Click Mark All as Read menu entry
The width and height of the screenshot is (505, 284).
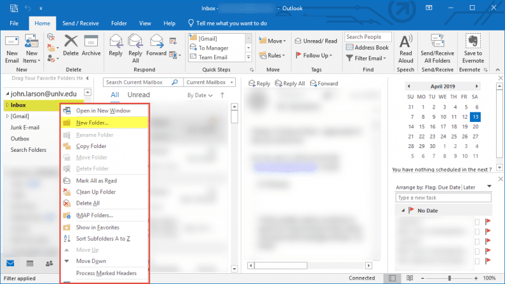point(96,181)
